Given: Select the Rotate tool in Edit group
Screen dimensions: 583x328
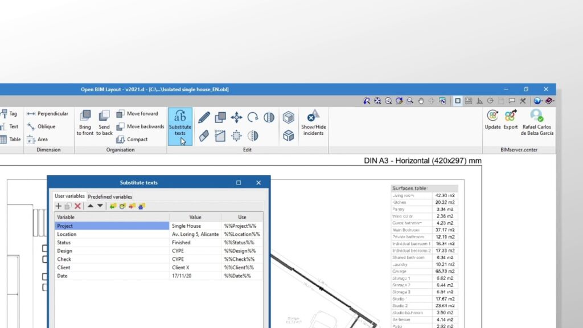Looking at the screenshot, I should pyautogui.click(x=253, y=117).
